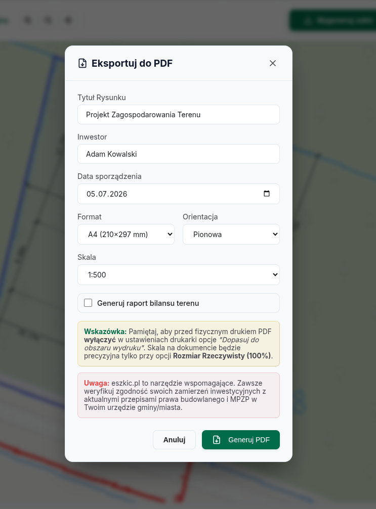The image size is (376, 509).
Task: Expand the Orientacja dropdown set to Pionowa
Action: pyautogui.click(x=231, y=235)
